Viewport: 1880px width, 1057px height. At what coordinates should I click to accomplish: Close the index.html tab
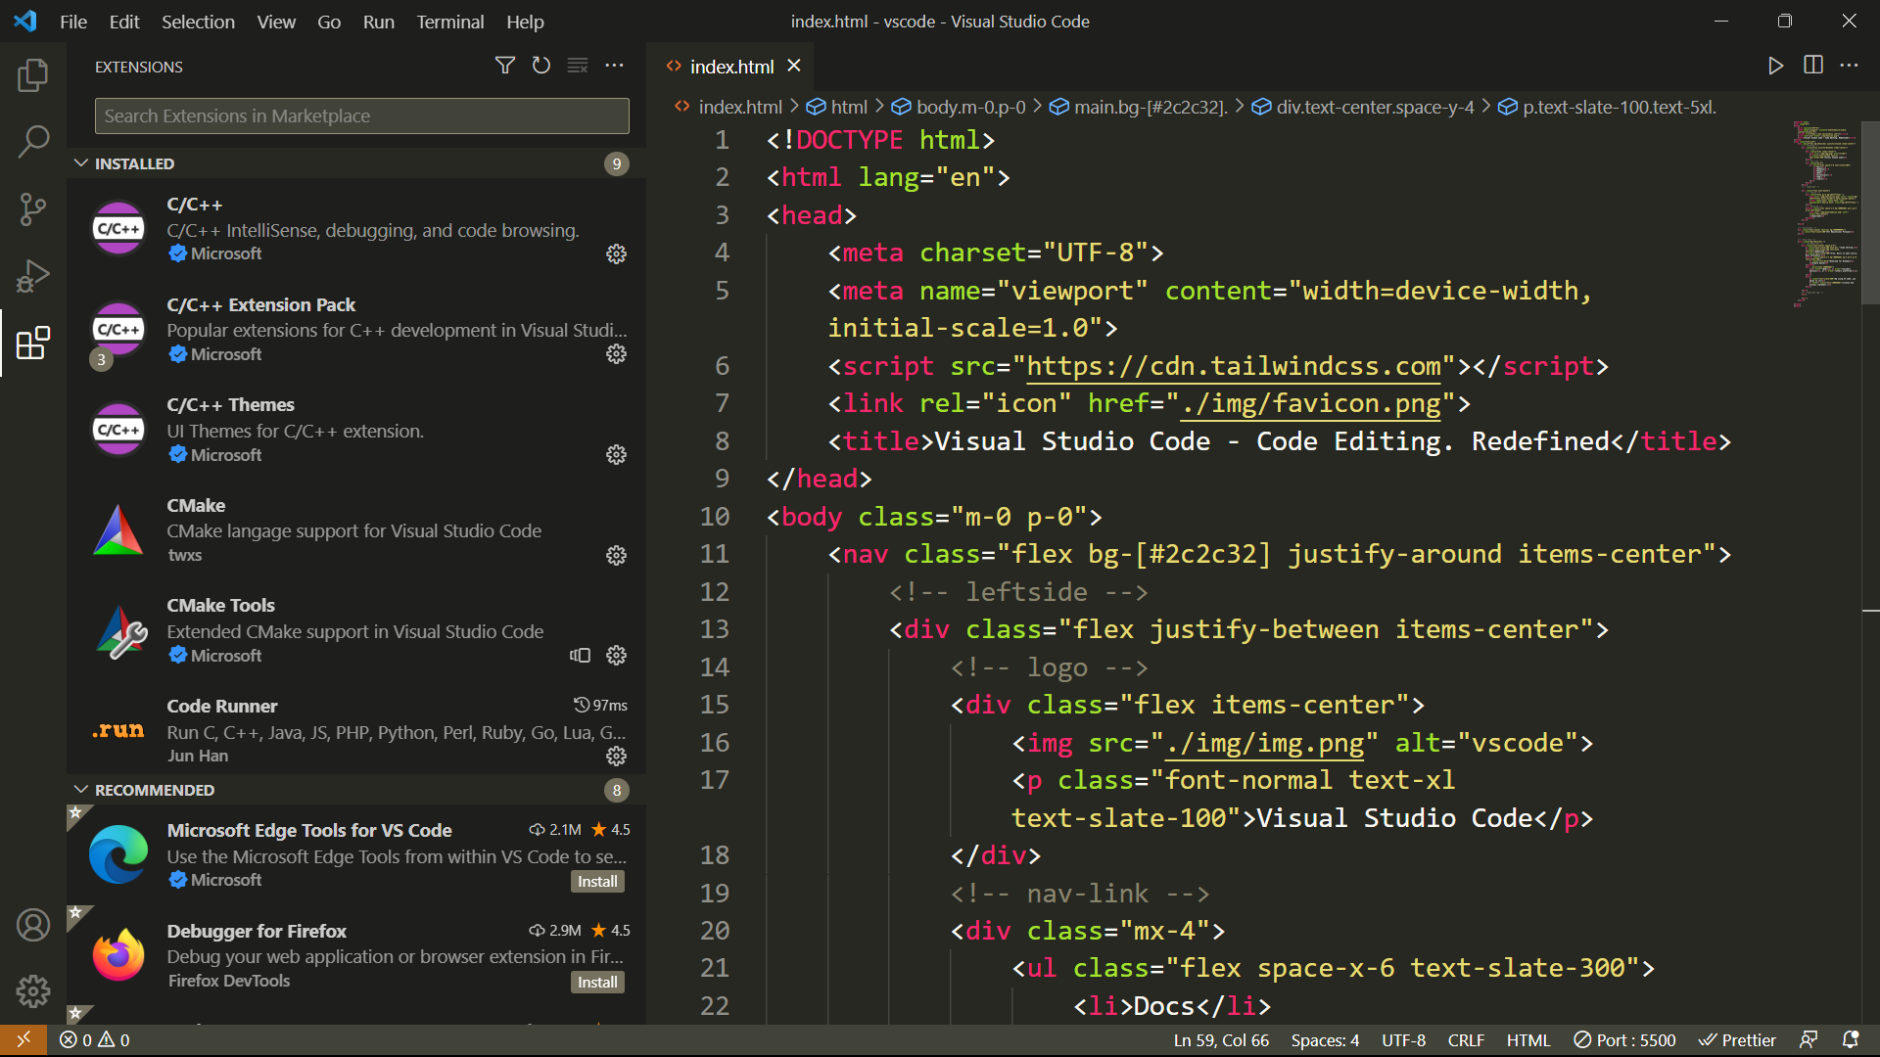[794, 66]
